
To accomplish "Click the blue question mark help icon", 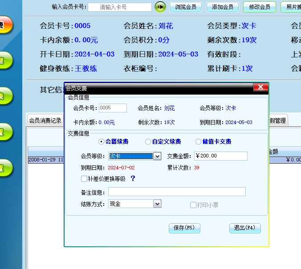I will (x=132, y=179).
